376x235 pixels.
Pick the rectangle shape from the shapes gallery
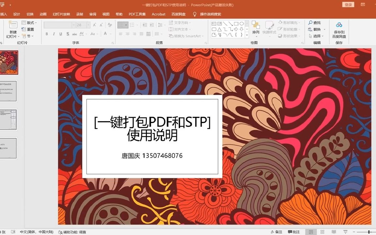click(x=236, y=23)
